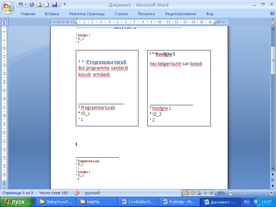This screenshot has width=276, height=207.
Task: Click the tab stop selector button
Action: (x=4, y=22)
